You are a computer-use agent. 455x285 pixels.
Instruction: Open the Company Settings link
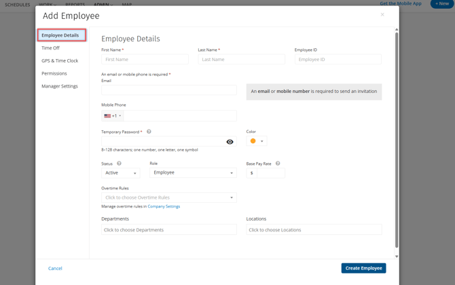(x=164, y=206)
